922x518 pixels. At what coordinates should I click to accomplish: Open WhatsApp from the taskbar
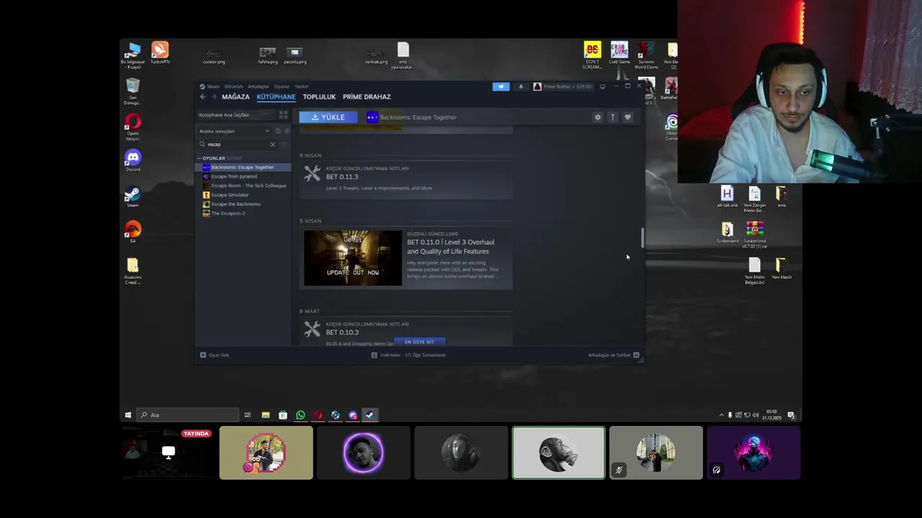point(300,415)
